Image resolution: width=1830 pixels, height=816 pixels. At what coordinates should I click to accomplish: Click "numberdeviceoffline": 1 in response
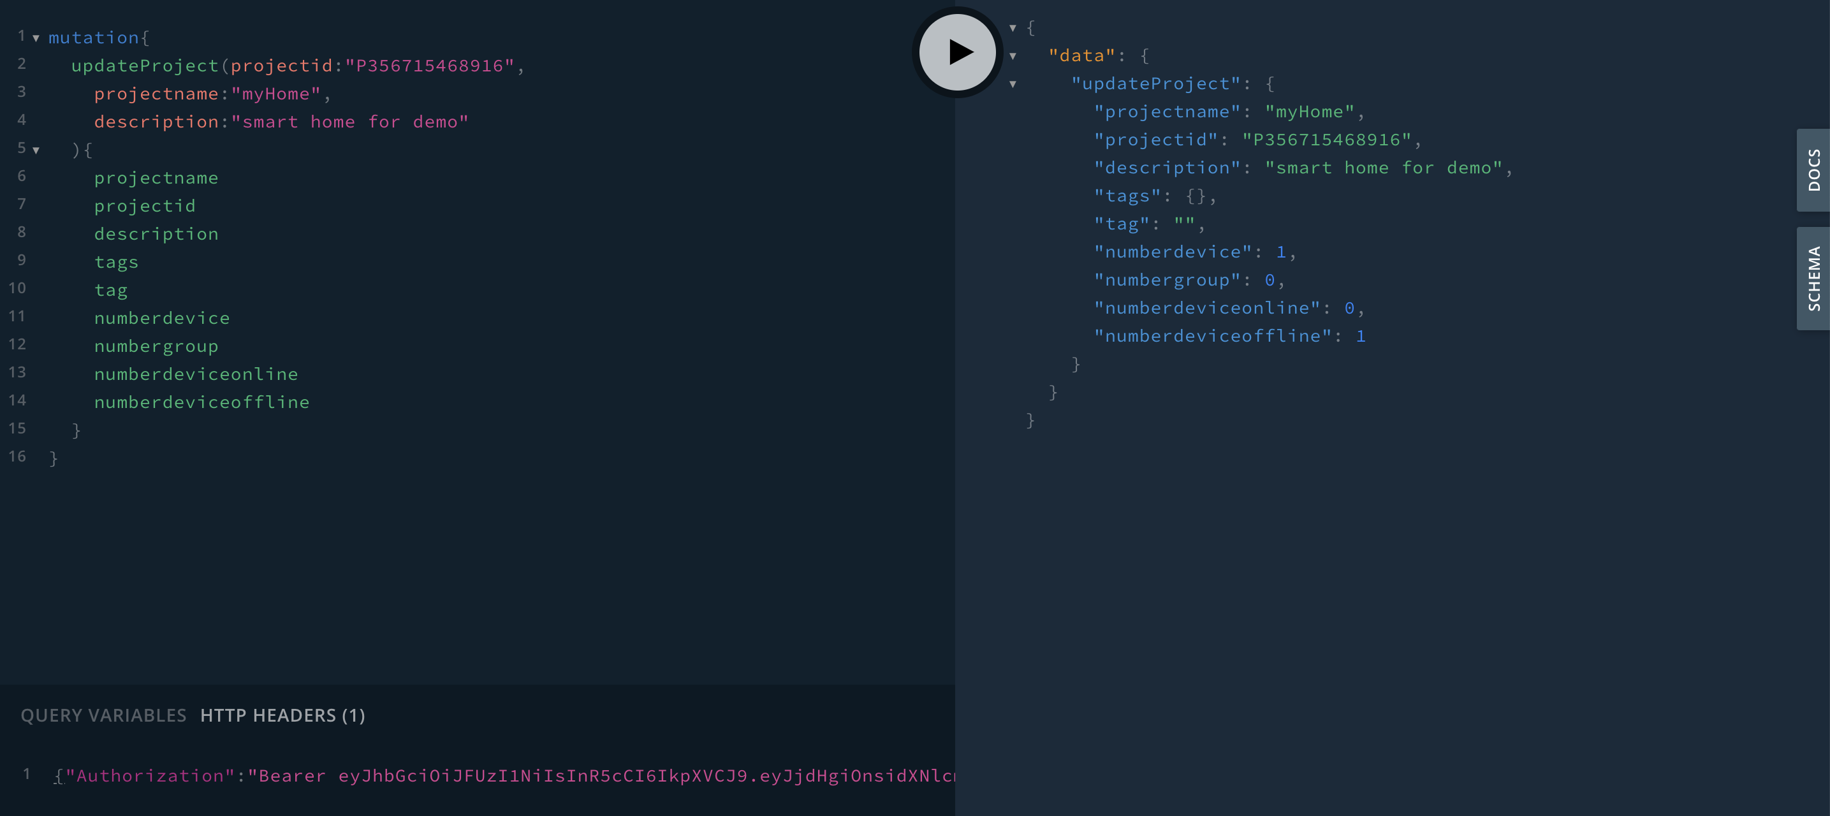(x=1230, y=336)
